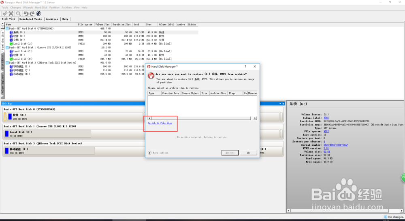
Task: Click the globe icon in the toolbar
Action: point(38,13)
